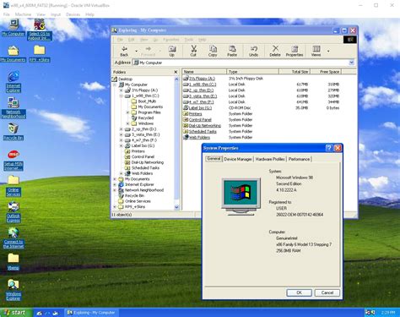Image resolution: width=400 pixels, height=317 pixels.
Task: Click the Online Services desktop folder
Action: [x=14, y=186]
